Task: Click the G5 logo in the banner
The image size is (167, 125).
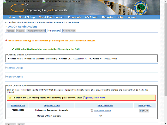Action: point(19,8)
